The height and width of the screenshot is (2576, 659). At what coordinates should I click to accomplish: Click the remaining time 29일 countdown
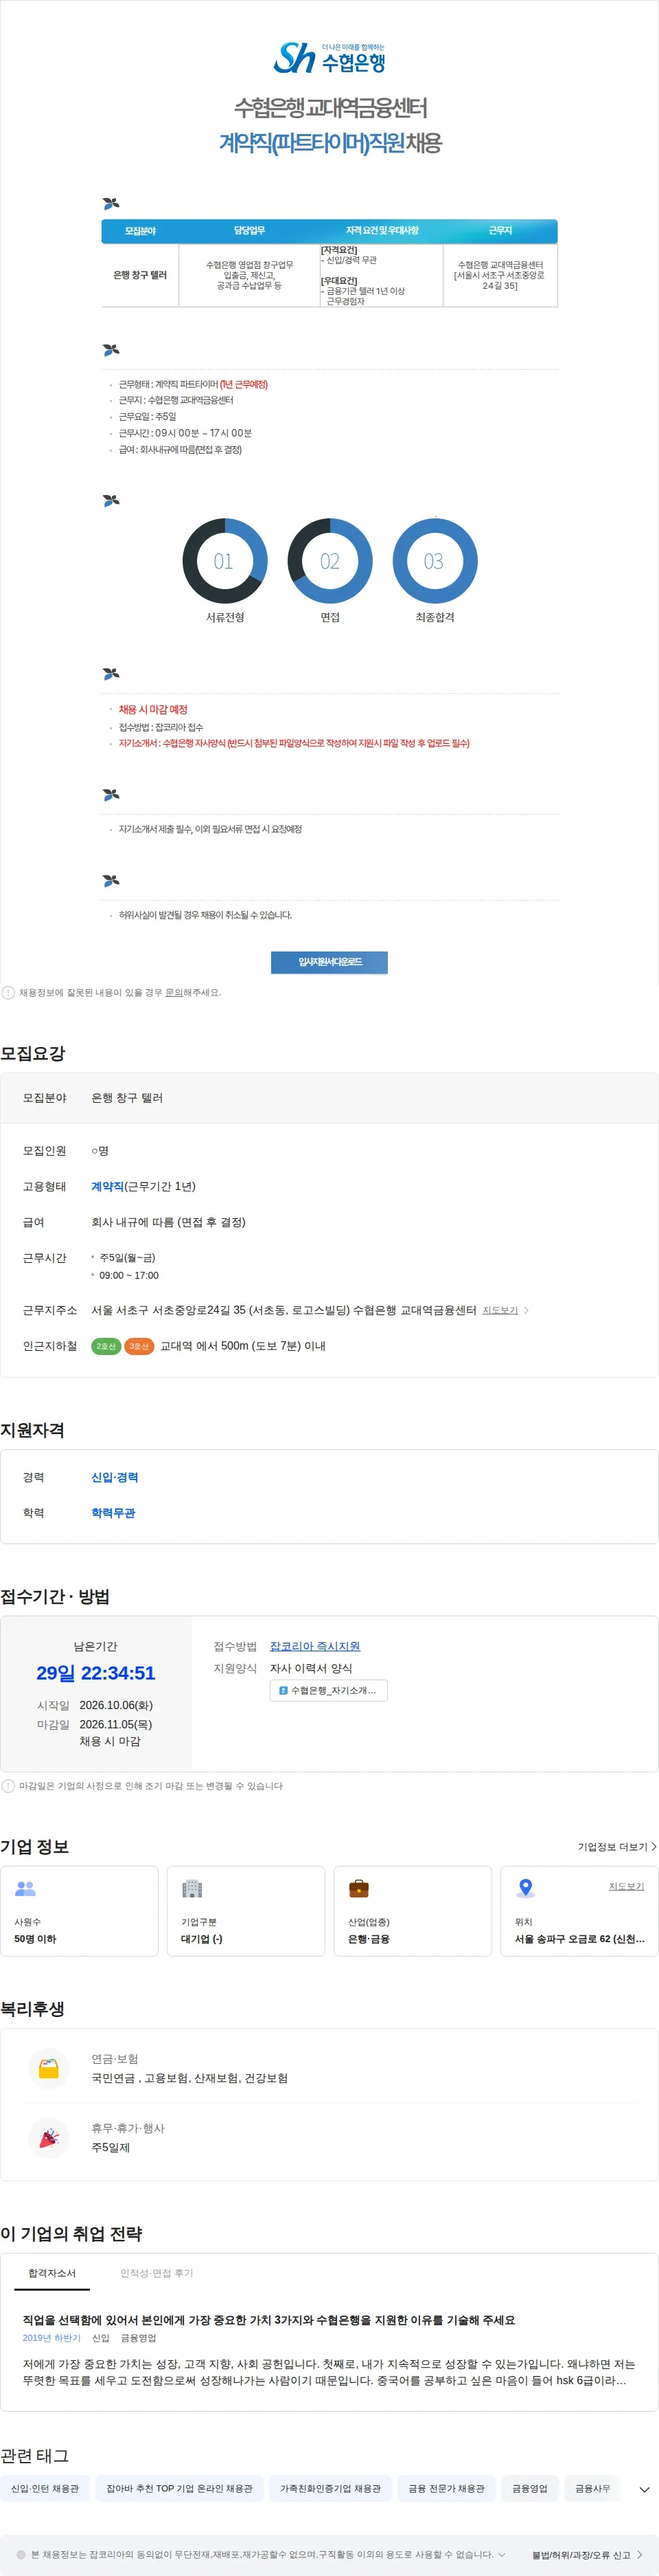tap(96, 1673)
